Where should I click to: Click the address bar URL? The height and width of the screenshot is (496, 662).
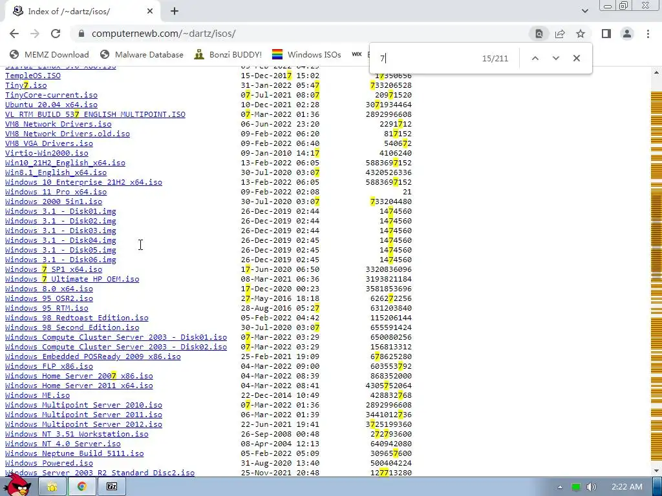pos(164,34)
